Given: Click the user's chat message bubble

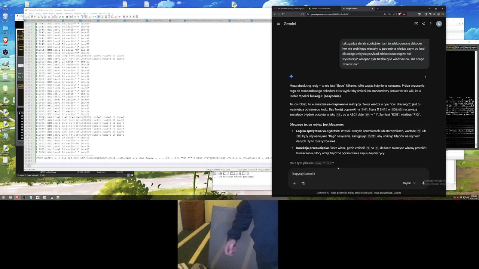Looking at the screenshot, I should coord(384,54).
